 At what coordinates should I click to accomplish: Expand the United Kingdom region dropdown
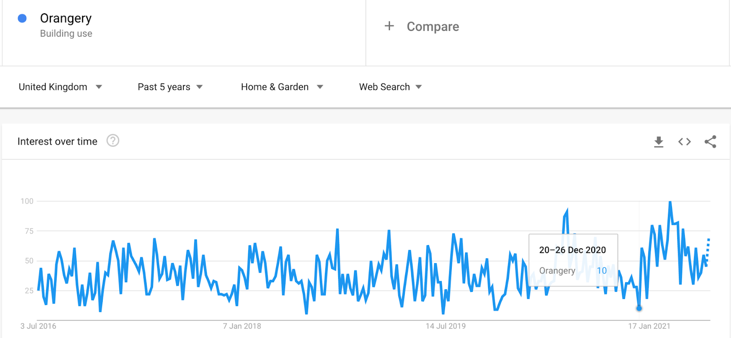[x=60, y=87]
